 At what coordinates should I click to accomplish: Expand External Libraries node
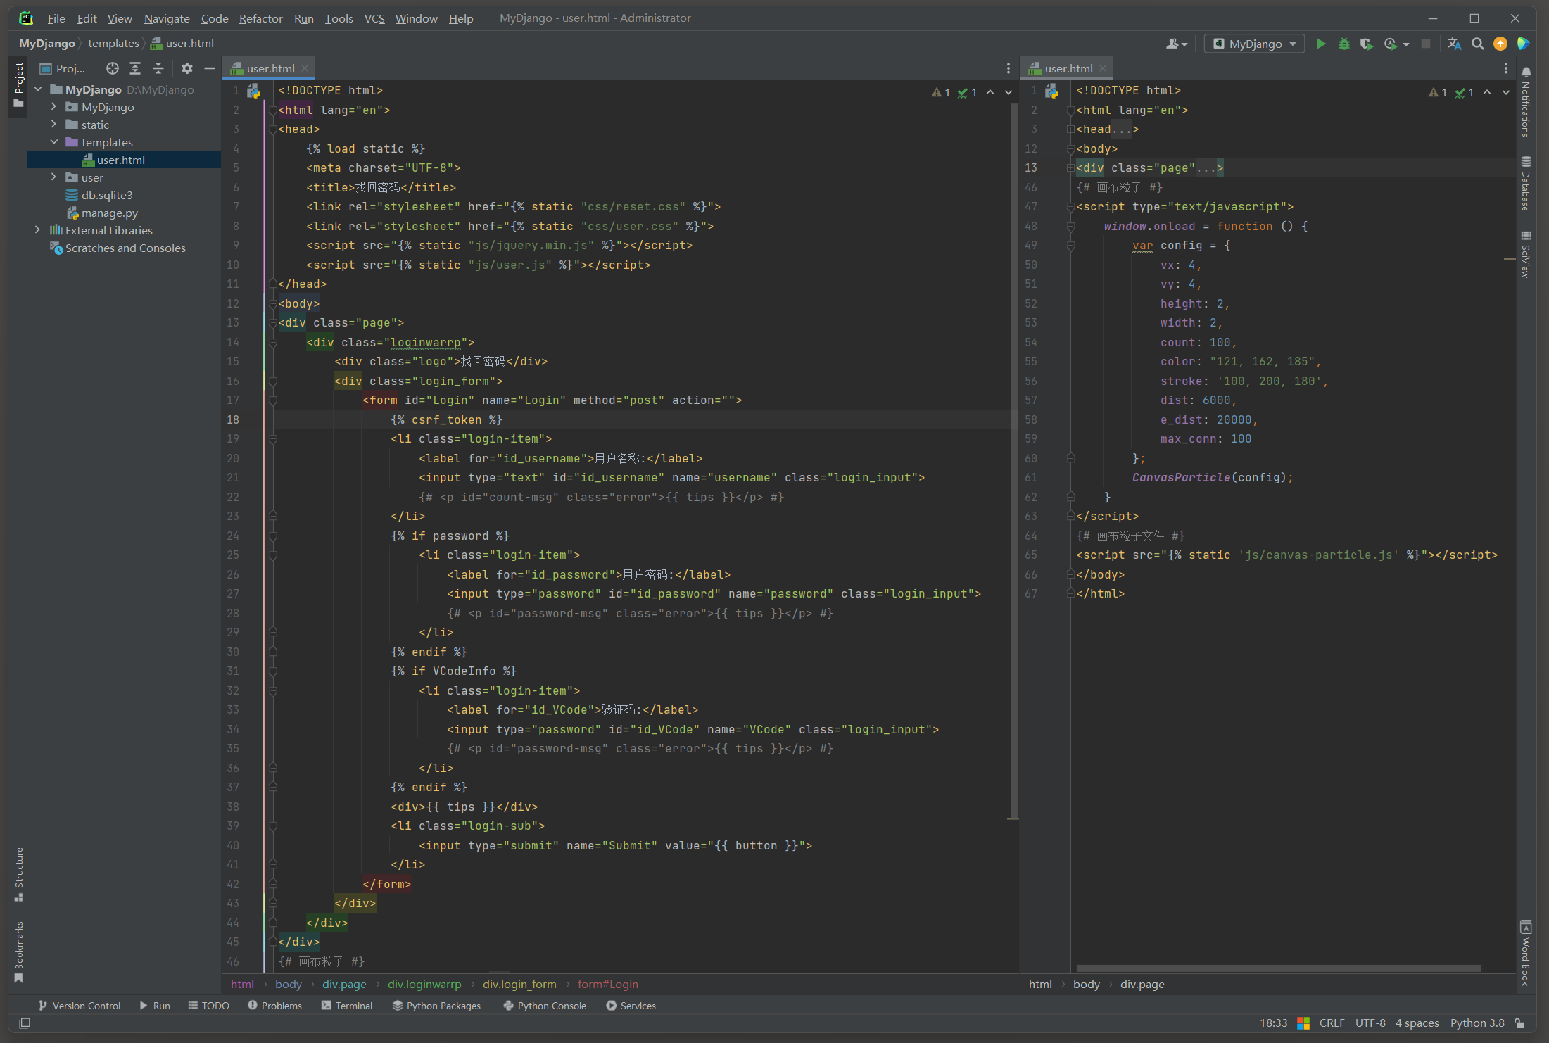tap(38, 230)
